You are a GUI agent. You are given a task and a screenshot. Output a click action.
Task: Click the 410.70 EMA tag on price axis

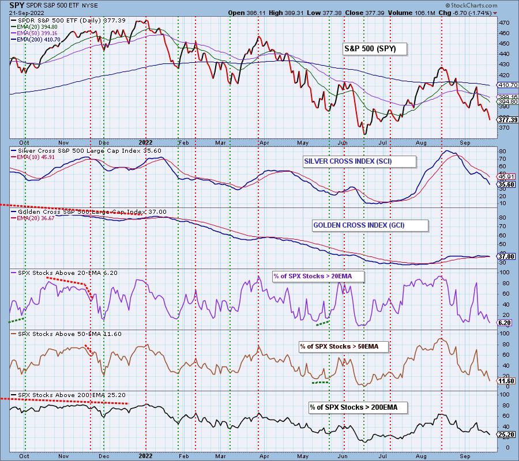coord(508,85)
